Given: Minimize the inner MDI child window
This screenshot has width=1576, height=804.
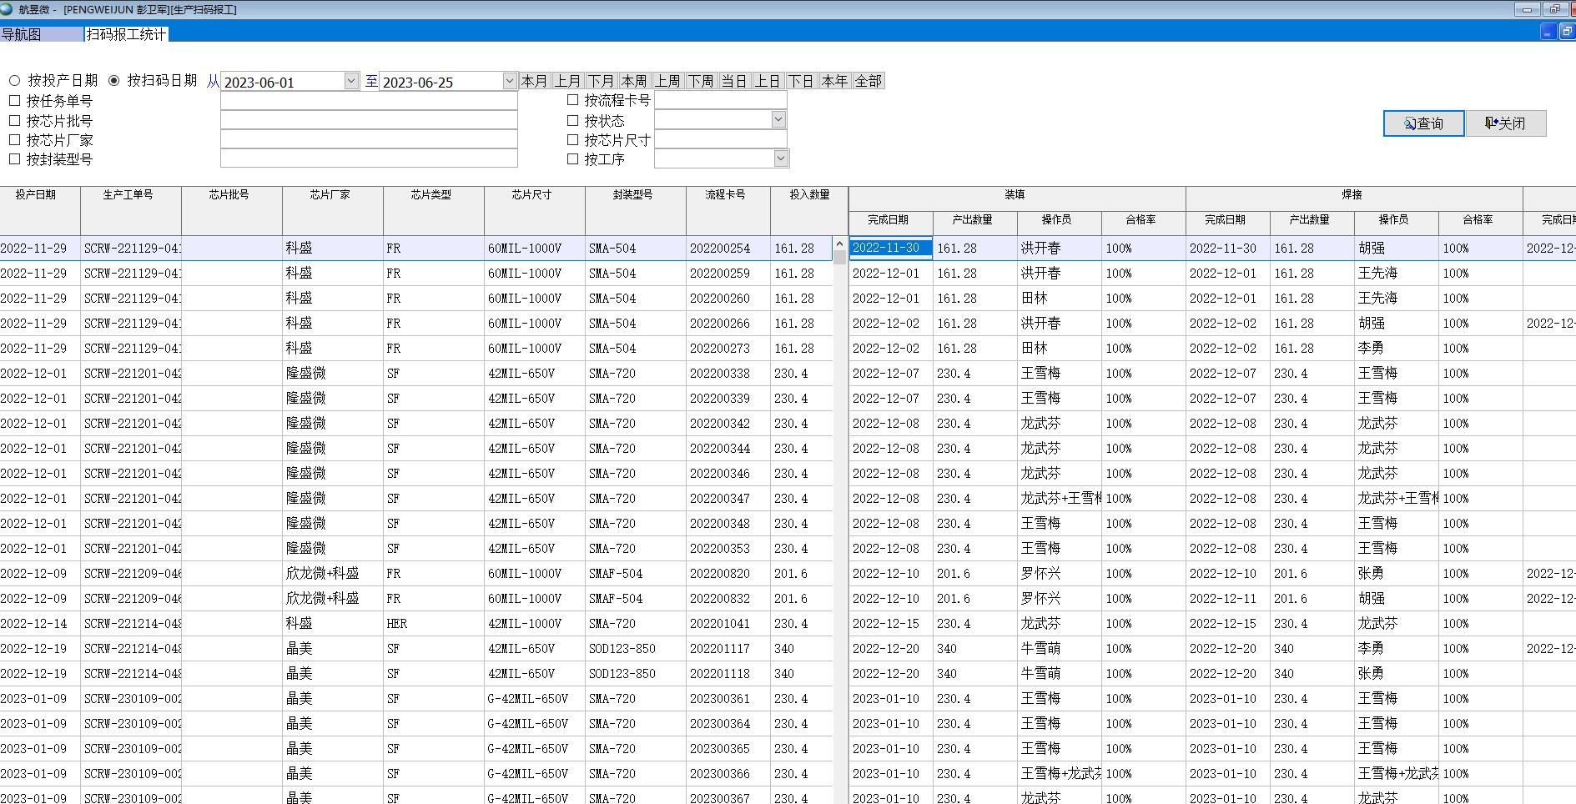Looking at the screenshot, I should tap(1548, 32).
